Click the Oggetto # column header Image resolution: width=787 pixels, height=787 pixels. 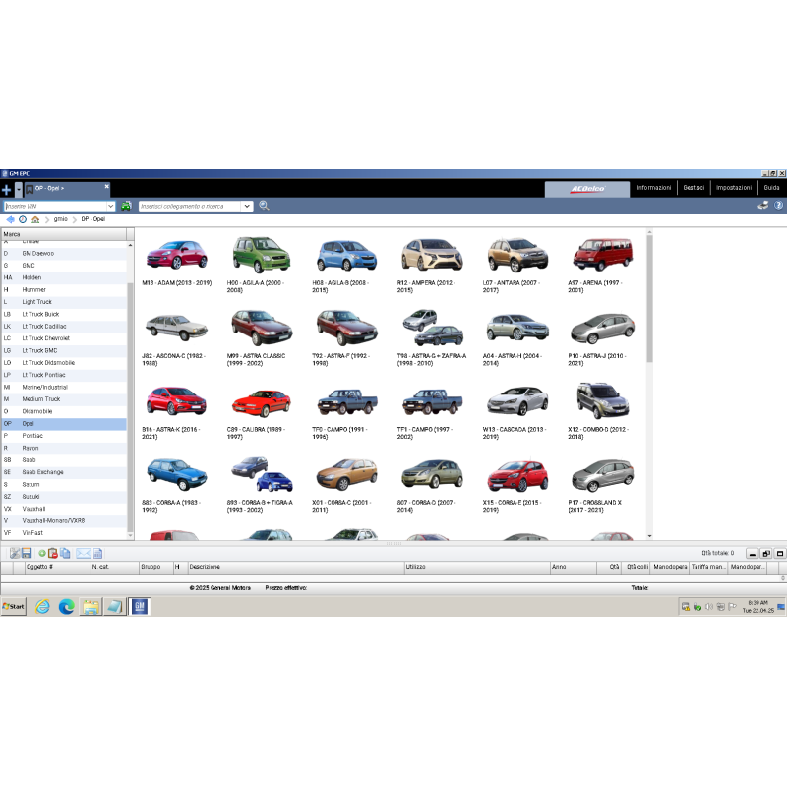tap(58, 567)
